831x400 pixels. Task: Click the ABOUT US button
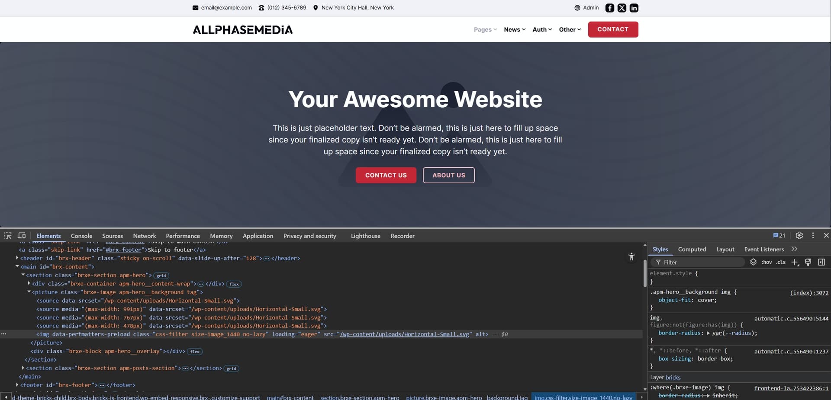pos(448,175)
